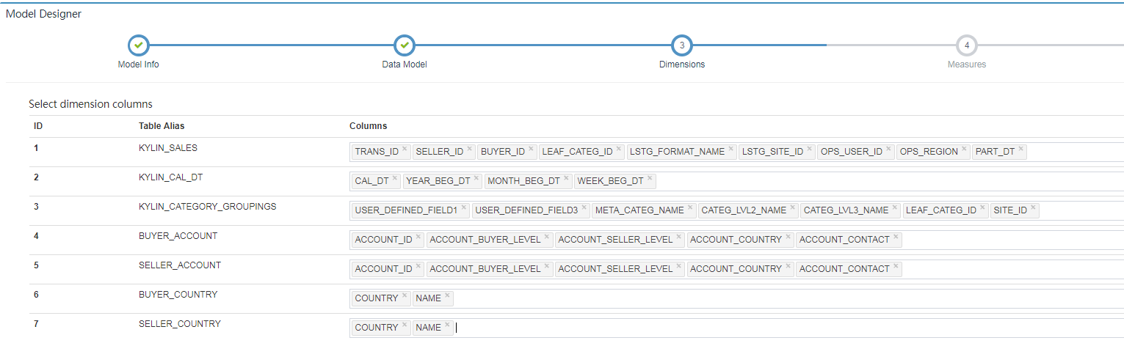Image resolution: width=1124 pixels, height=346 pixels.
Task: Select the Dimensions step number 3
Action: (682, 45)
